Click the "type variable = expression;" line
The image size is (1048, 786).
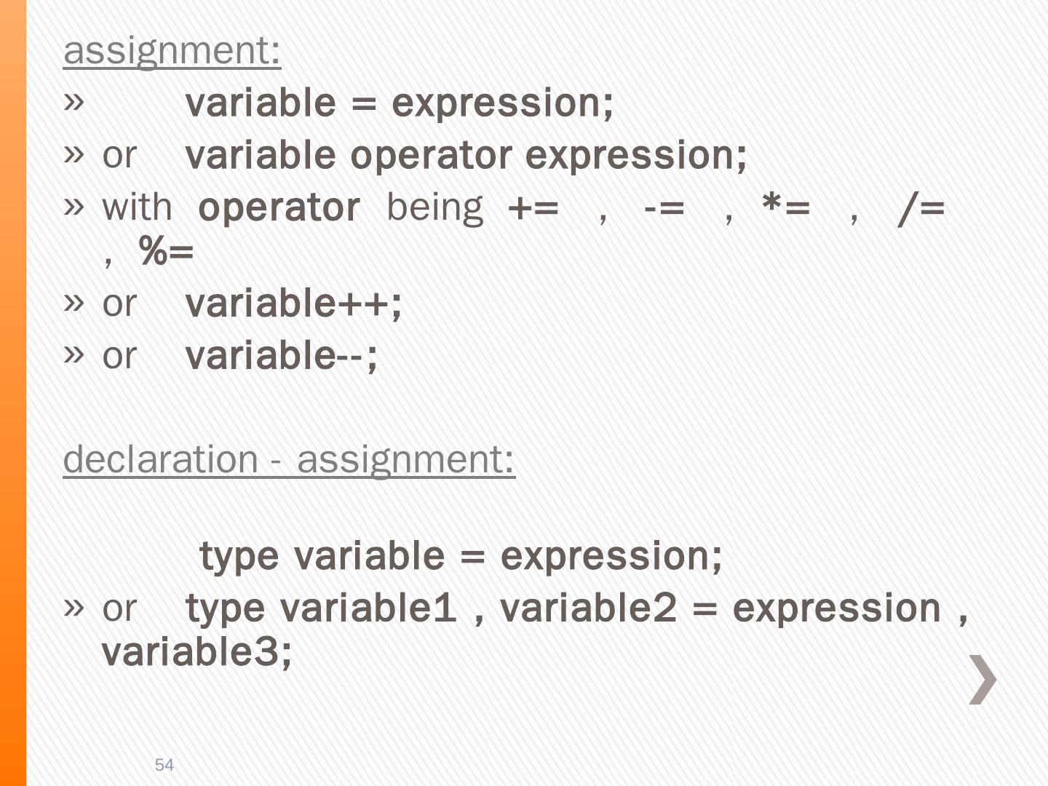tap(461, 556)
